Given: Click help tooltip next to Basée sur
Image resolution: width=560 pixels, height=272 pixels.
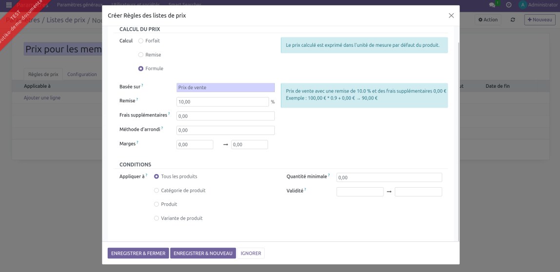Looking at the screenshot, I should tap(142, 86).
